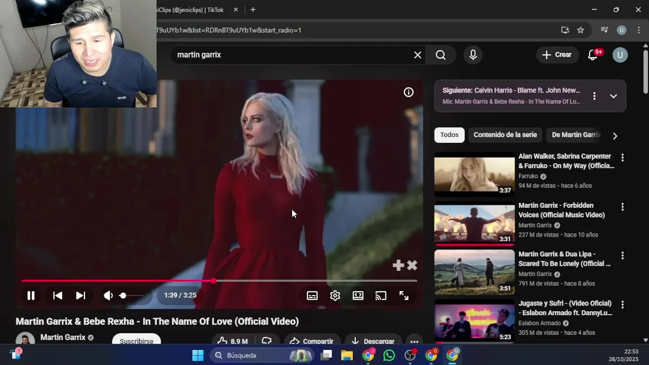Go to the previous video
The height and width of the screenshot is (365, 649).
coord(58,296)
